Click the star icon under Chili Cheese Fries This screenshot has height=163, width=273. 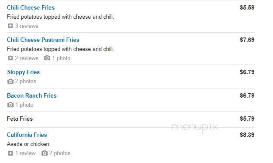(x=10, y=26)
